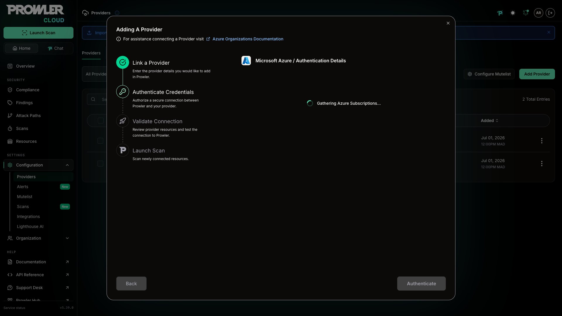
Task: Click the Organization users icon
Action: pyautogui.click(x=10, y=238)
